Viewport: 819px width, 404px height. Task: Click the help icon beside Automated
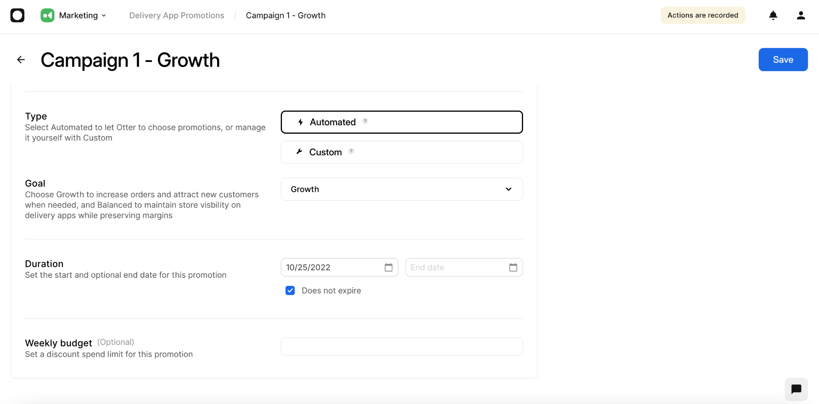click(x=365, y=121)
